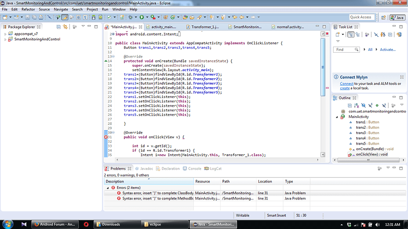Click Synchronize Changed icon in Task List
This screenshot has height=229, width=408.
pos(399,34)
